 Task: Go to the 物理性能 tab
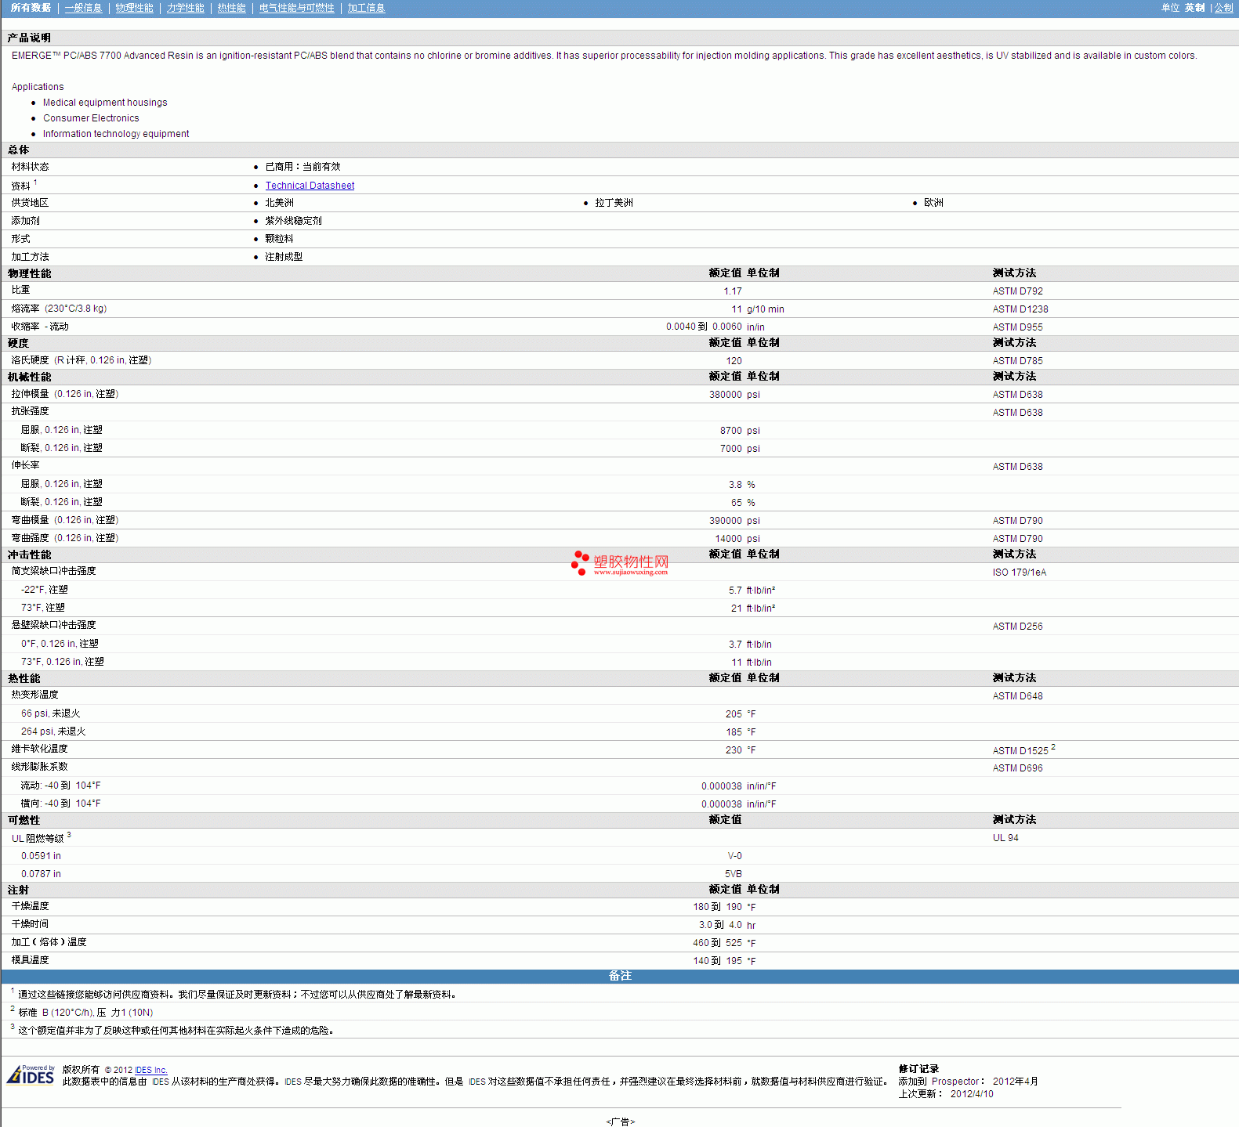[134, 8]
